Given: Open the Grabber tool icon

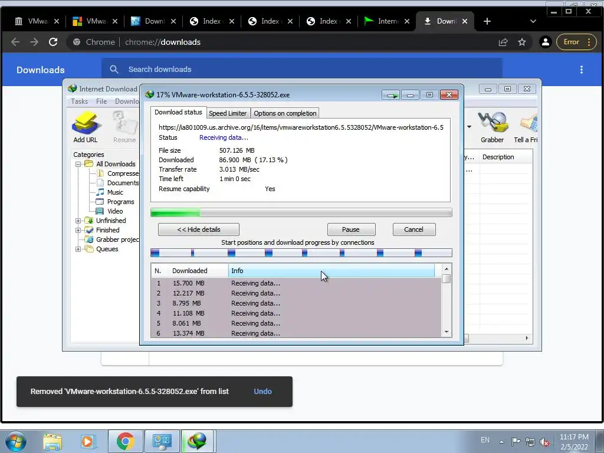Looking at the screenshot, I should [493, 127].
